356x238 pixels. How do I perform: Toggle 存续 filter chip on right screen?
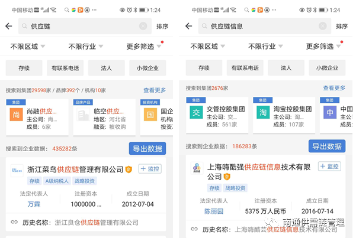[204, 68]
